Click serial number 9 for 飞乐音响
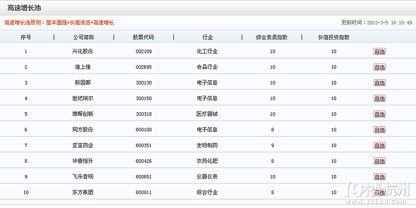Viewport: 416px width, 208px height. pos(26,177)
